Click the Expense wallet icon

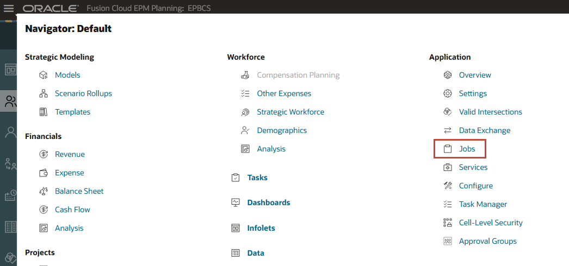[x=44, y=173]
